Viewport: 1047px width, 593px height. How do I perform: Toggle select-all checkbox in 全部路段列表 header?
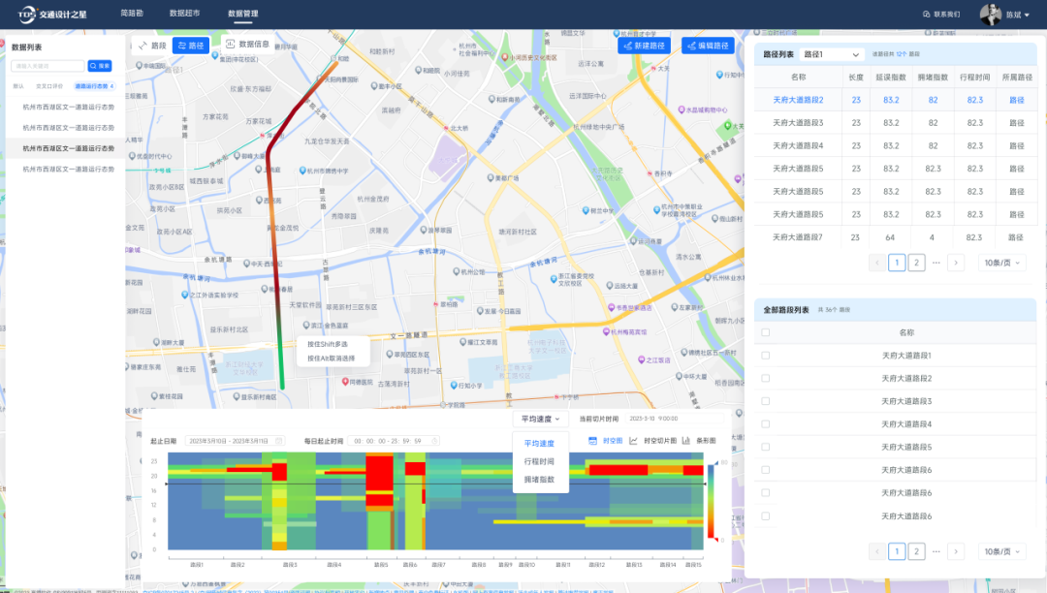pyautogui.click(x=766, y=332)
